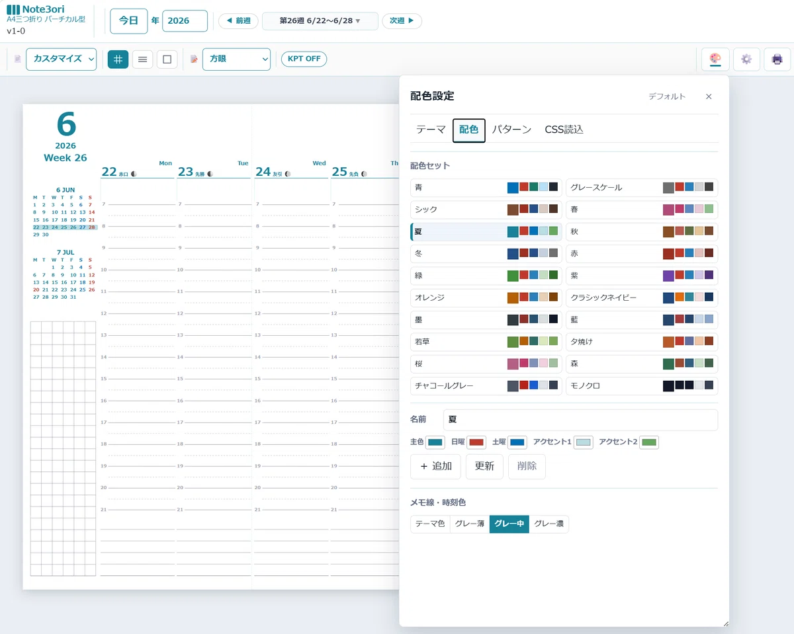Viewport: 794px width, 634px height.
Task: Click the 今日 button
Action: [128, 21]
